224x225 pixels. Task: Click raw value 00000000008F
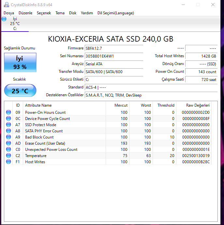click(196, 119)
